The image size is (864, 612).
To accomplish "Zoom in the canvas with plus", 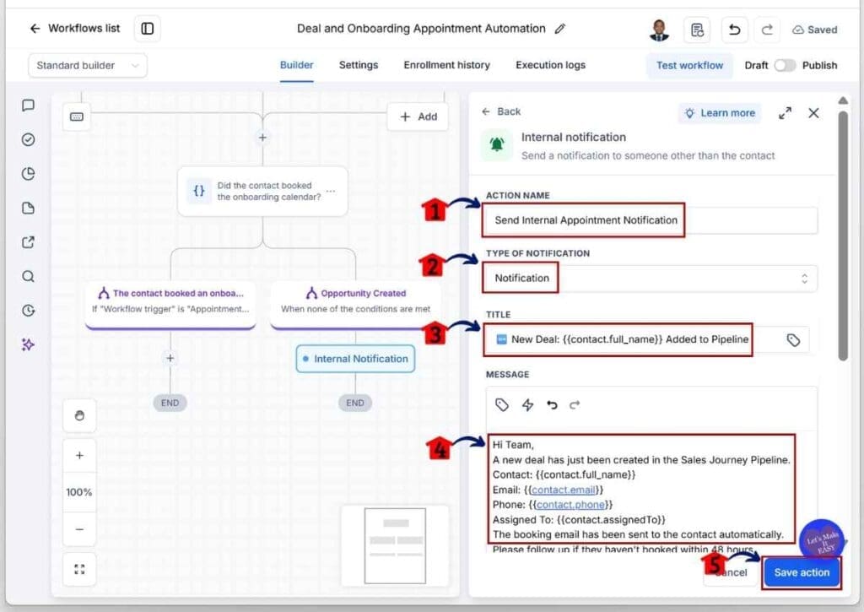I will pos(79,456).
